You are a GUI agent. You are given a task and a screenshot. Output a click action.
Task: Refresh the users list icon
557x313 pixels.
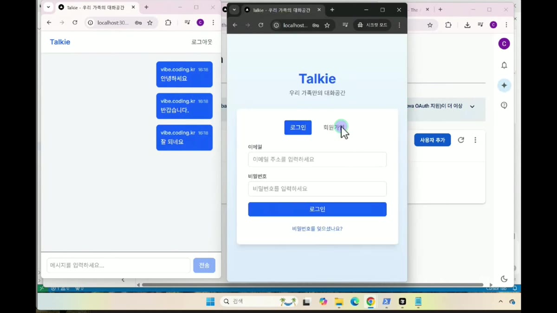[461, 140]
